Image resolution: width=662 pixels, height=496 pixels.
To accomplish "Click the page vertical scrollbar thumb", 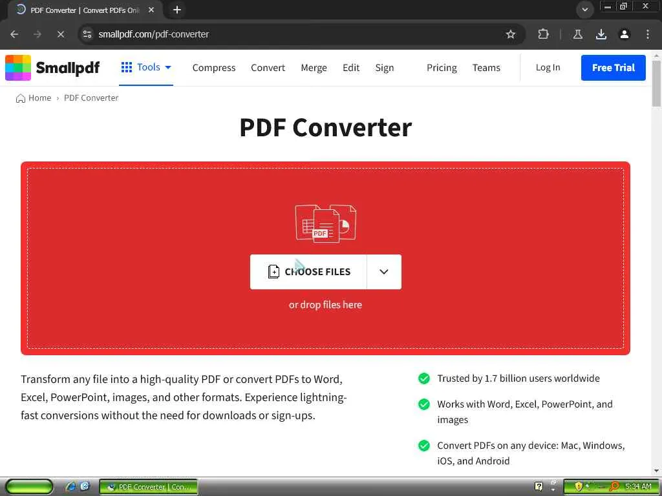I will tap(656, 83).
